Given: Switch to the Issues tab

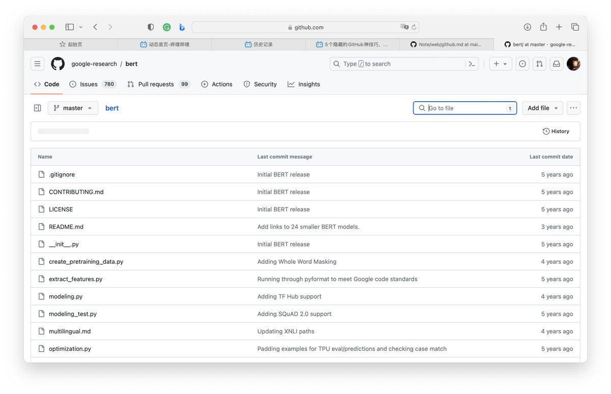Looking at the screenshot, I should click(x=93, y=84).
